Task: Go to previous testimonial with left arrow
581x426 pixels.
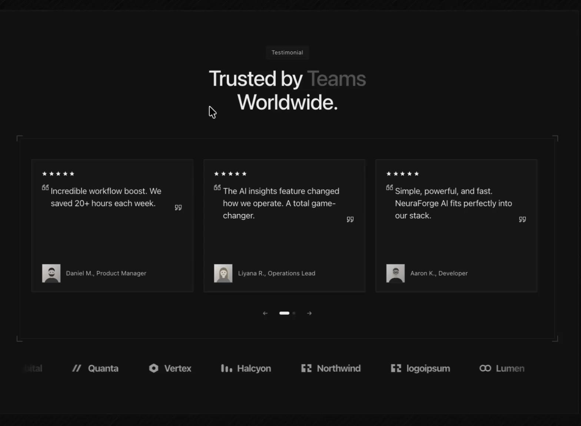Action: pos(265,313)
